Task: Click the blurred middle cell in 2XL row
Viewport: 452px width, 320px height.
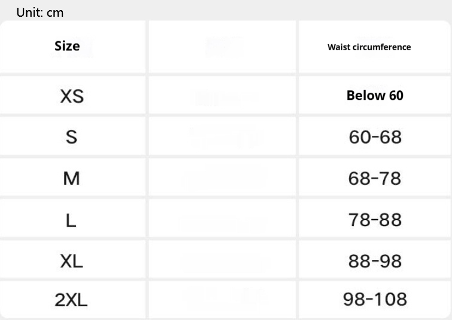Action: 223,299
